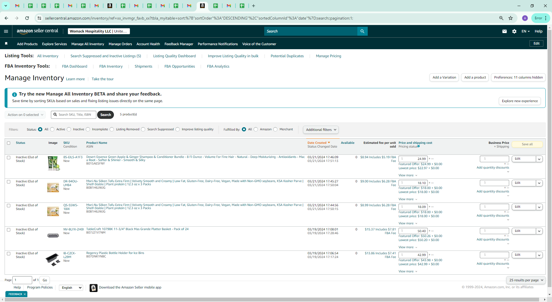
Task: Select the Search Suppressed status radio
Action: [143, 129]
